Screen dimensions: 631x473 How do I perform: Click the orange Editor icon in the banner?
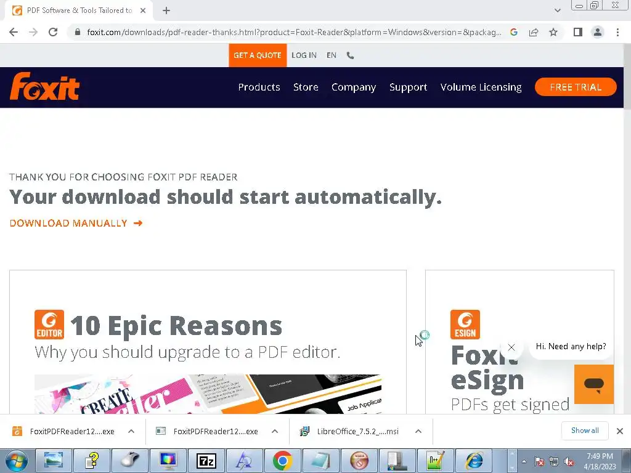pyautogui.click(x=49, y=325)
